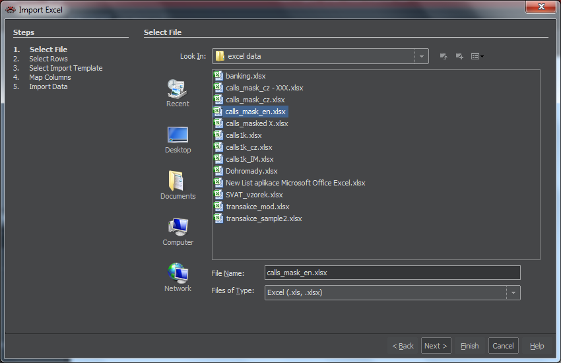561x363 pixels.
Task: Click Finish to complete the import
Action: [x=469, y=346]
